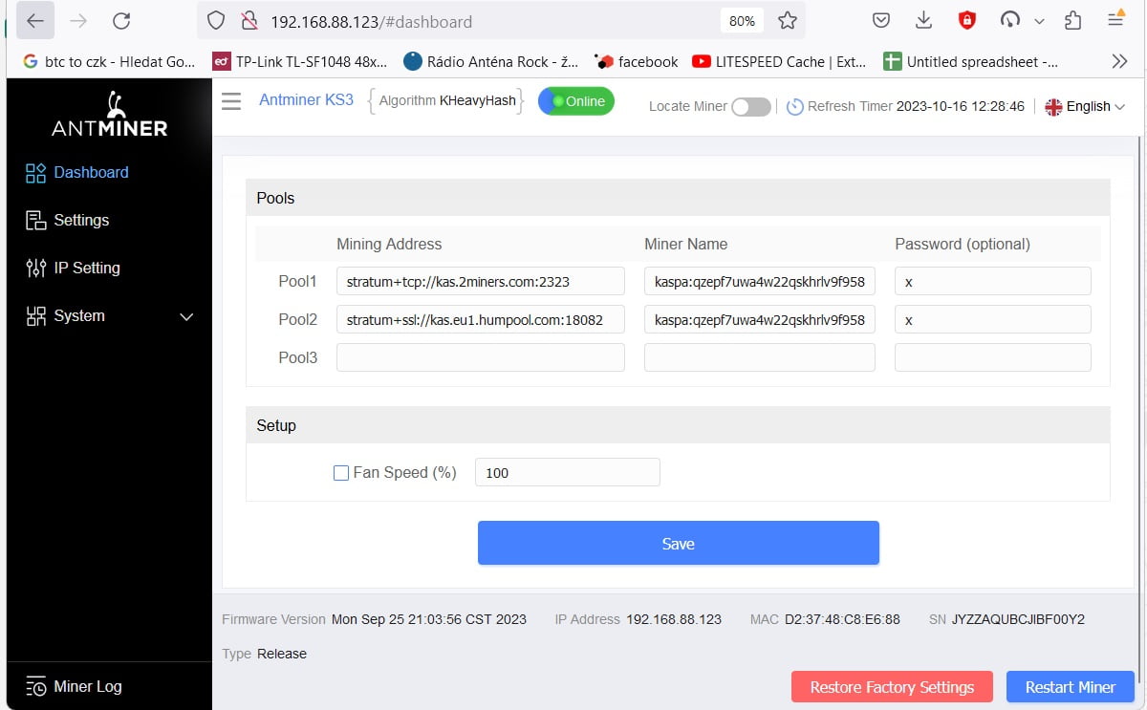Open the Pocket save icon

pos(881,21)
